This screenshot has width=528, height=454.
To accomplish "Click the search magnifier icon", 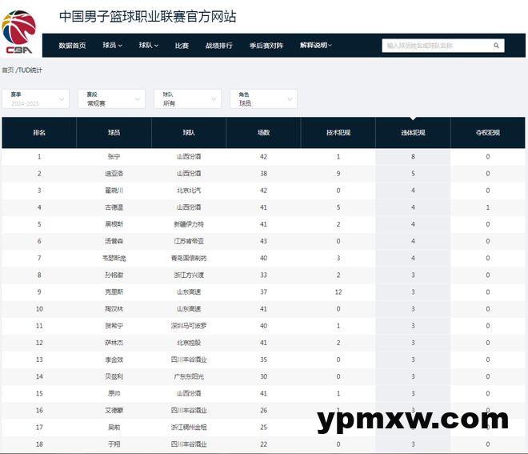I will [x=496, y=46].
